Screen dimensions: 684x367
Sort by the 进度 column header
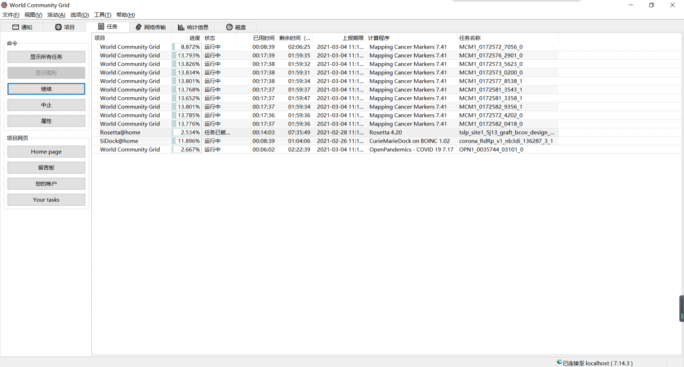coord(186,38)
